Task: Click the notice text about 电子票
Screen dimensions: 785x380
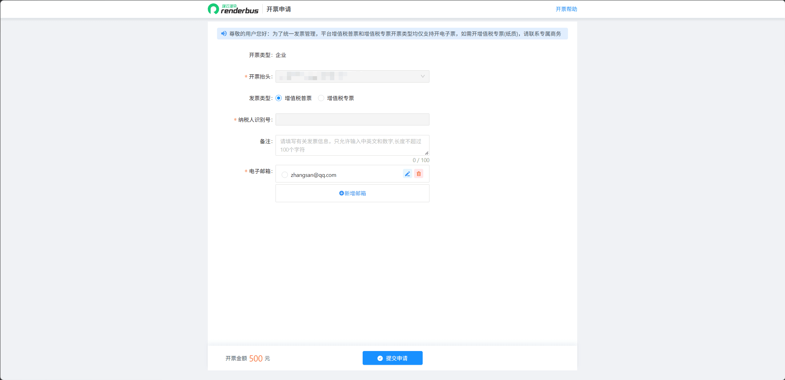Action: point(395,34)
